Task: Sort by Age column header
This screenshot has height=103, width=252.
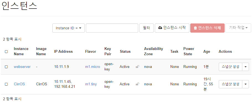Action: (207, 51)
